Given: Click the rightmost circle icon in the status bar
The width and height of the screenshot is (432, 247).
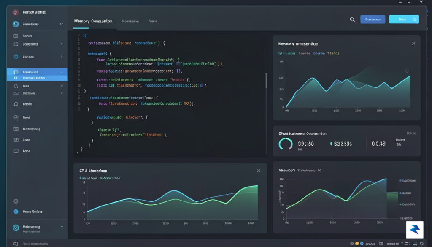Looking at the screenshot, I should (421, 244).
